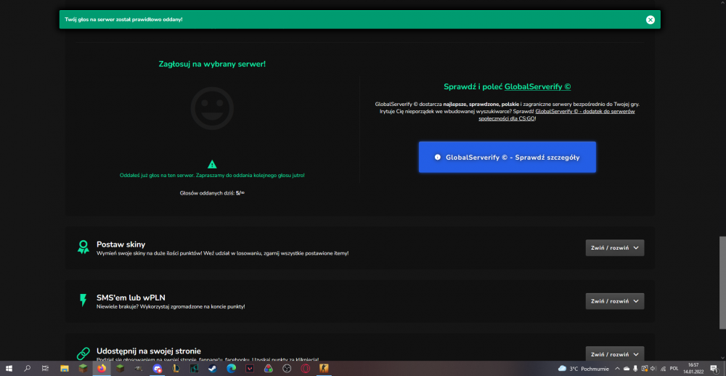Viewport: 726px width, 376px height.
Task: Click the Postaw skiny title
Action: (121, 244)
